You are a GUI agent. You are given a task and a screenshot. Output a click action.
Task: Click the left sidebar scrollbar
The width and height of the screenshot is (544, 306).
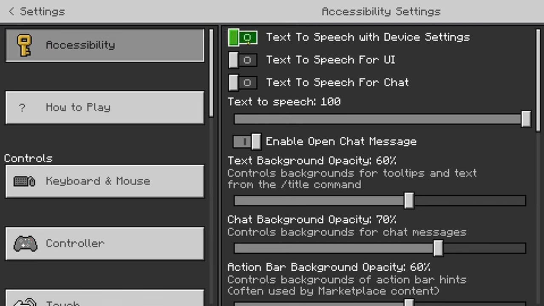coord(212,72)
